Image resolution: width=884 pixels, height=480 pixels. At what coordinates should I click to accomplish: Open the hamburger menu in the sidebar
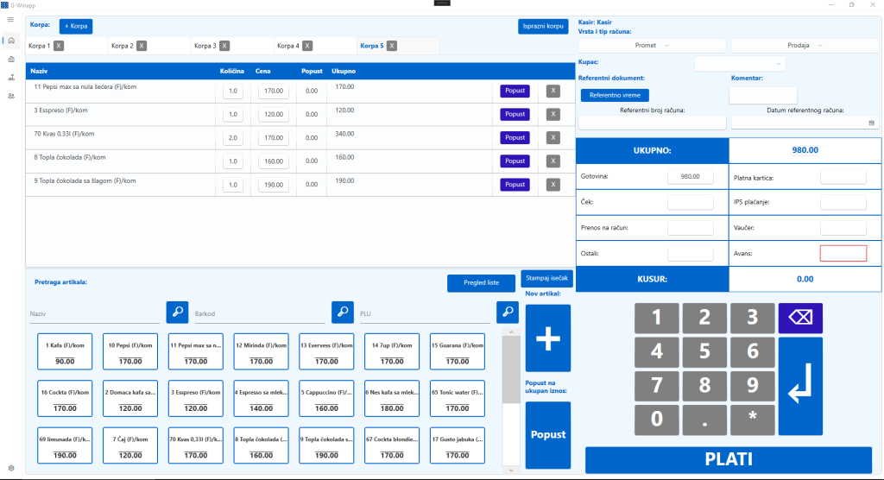pos(10,20)
